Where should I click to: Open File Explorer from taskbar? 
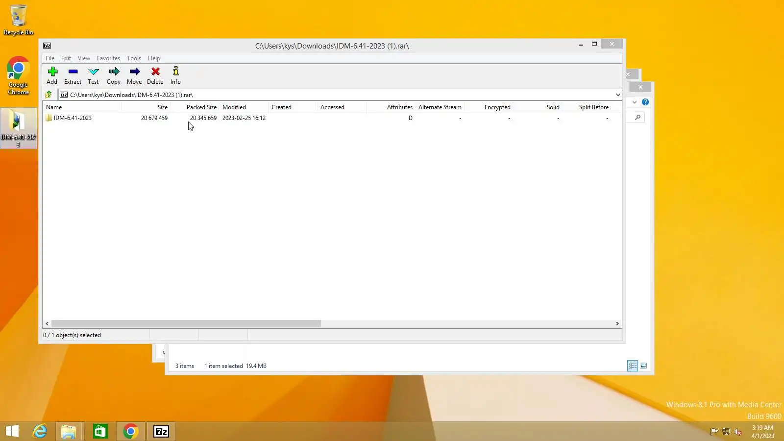[69, 431]
